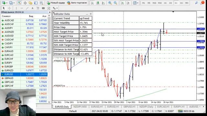Screen dimensions: 207x116
Task: Open the NZDJPY,Daily chart tab
Action: pos(146,107)
